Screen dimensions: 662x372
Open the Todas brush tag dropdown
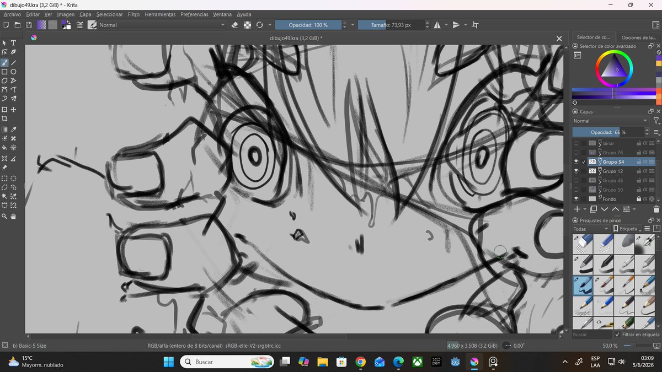coord(591,229)
